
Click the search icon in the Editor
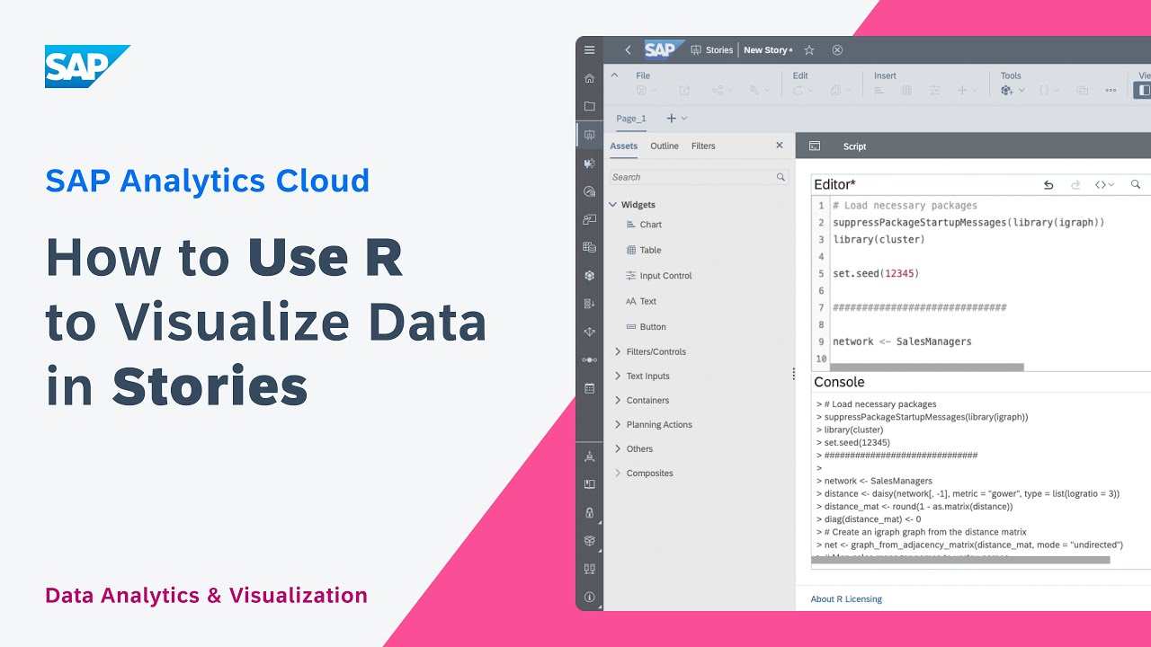(x=1136, y=184)
